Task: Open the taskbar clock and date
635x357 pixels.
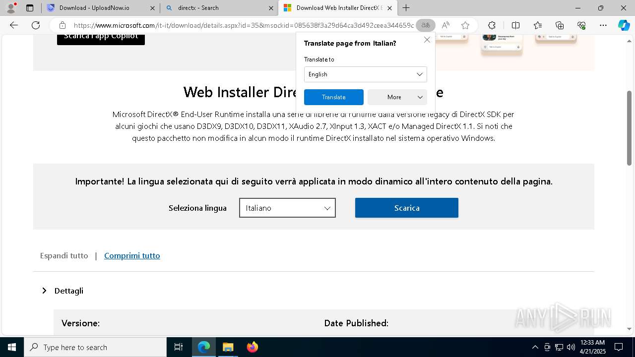Action: pos(592,347)
